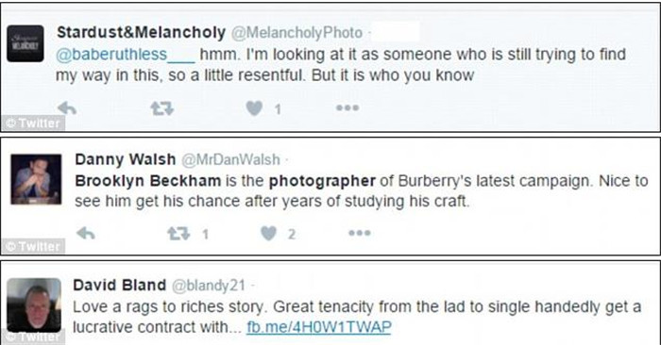
Task: Open Stardust&Melancholy's profile avatar
Action: (x=25, y=43)
